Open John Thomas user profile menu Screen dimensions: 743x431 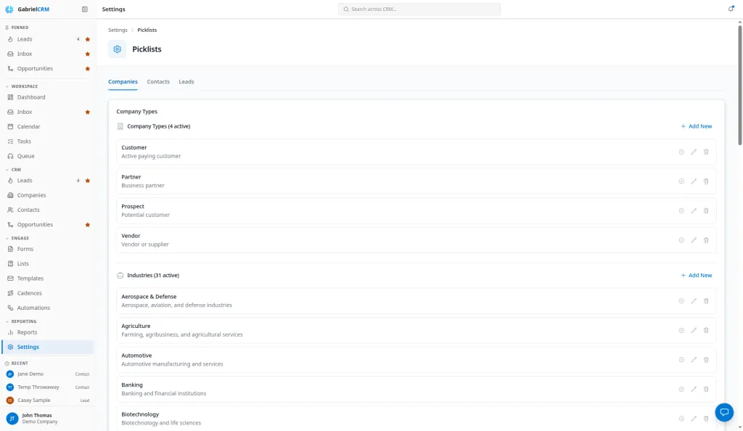[47, 418]
